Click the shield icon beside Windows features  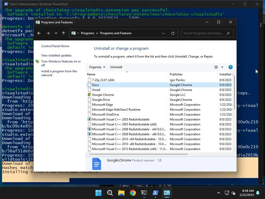pos(37,61)
